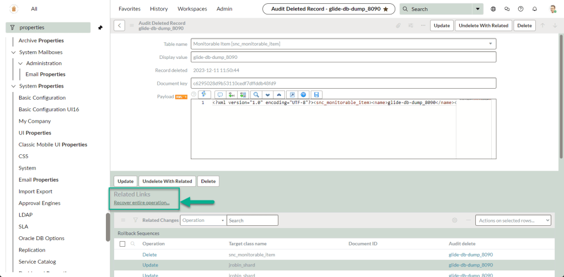This screenshot has height=277, width=564.
Task: Collapse the System Mailboxes tree node
Action: pyautogui.click(x=14, y=52)
